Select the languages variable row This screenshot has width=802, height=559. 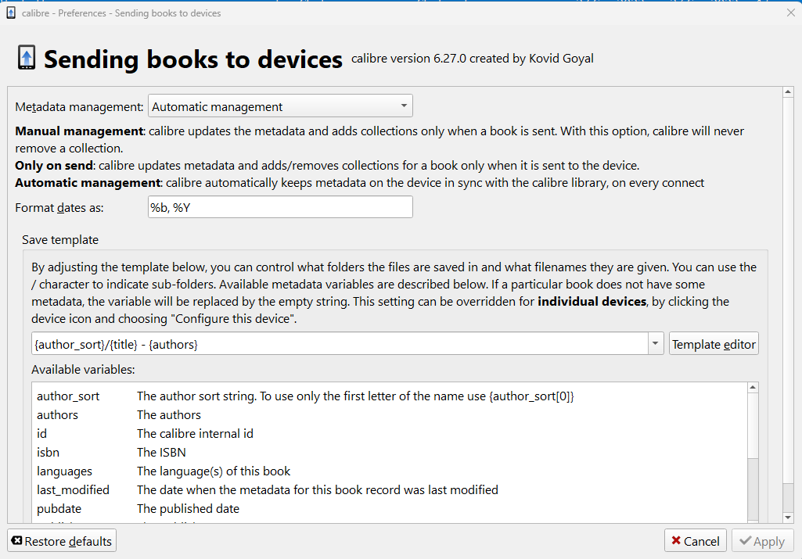64,471
